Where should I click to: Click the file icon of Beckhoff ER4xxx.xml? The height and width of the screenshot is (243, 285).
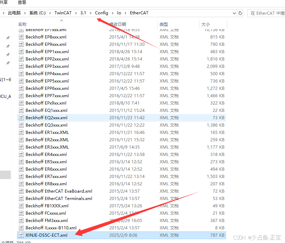click(x=21, y=154)
